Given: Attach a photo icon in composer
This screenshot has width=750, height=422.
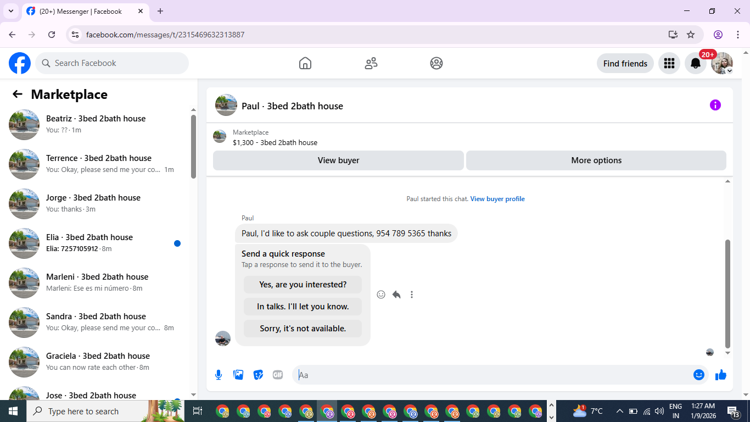Looking at the screenshot, I should click(238, 375).
